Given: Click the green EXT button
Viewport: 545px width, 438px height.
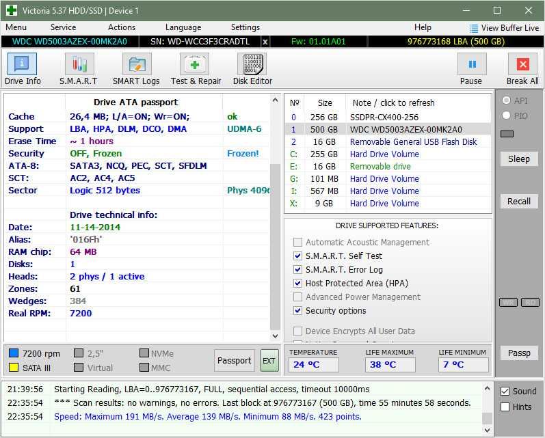Looking at the screenshot, I should click(269, 361).
